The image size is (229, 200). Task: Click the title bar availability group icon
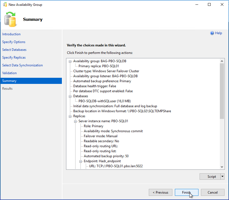pos(5,5)
